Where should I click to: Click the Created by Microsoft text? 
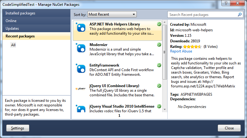(x=188, y=25)
